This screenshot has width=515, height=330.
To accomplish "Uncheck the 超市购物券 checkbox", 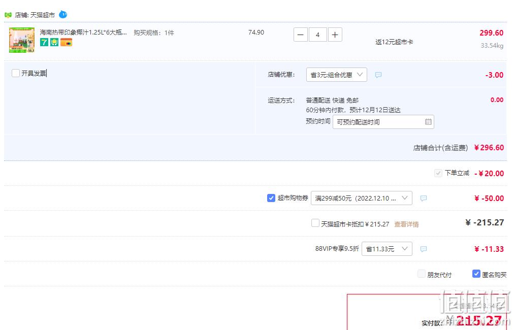I will click(x=271, y=198).
